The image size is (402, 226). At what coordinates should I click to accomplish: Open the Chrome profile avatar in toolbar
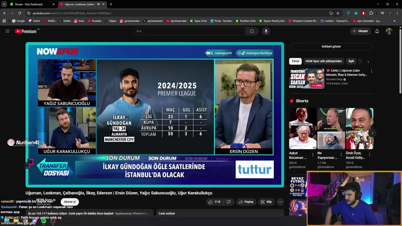390,13
